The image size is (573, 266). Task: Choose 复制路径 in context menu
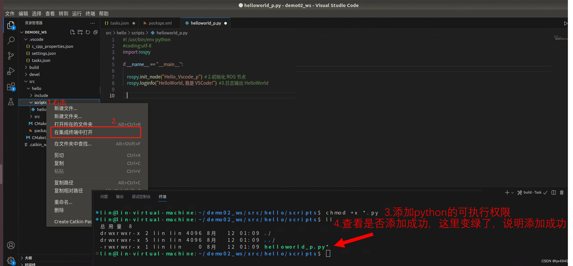pyautogui.click(x=97, y=183)
